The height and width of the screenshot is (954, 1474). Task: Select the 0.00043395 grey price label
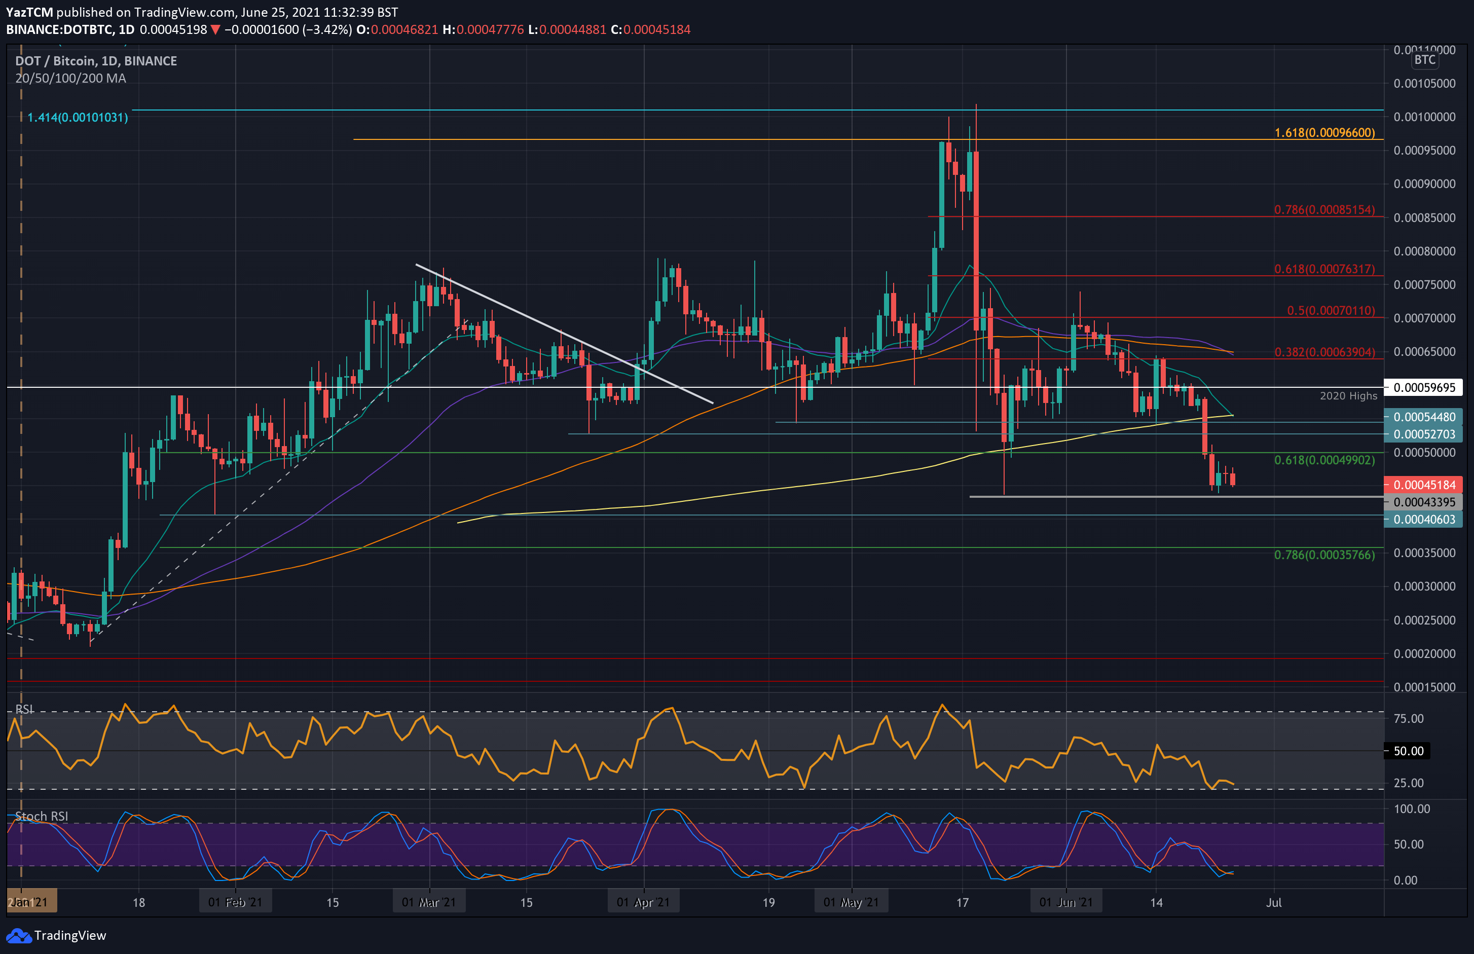[1424, 502]
